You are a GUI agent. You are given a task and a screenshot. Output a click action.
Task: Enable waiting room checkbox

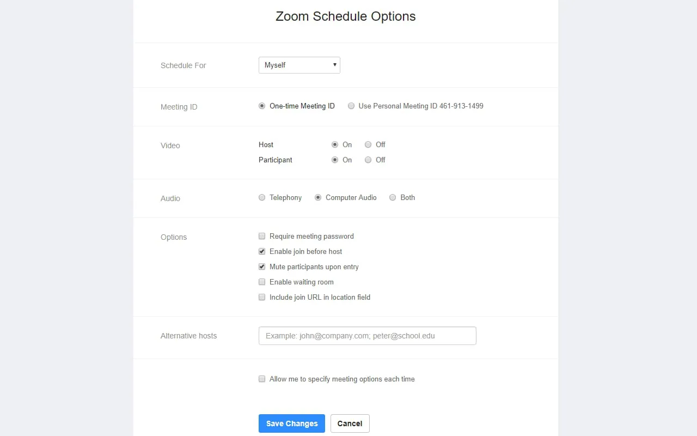tap(262, 282)
